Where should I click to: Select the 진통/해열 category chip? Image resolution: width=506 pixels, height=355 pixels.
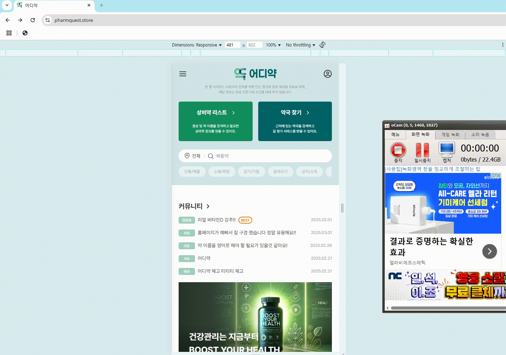192,172
